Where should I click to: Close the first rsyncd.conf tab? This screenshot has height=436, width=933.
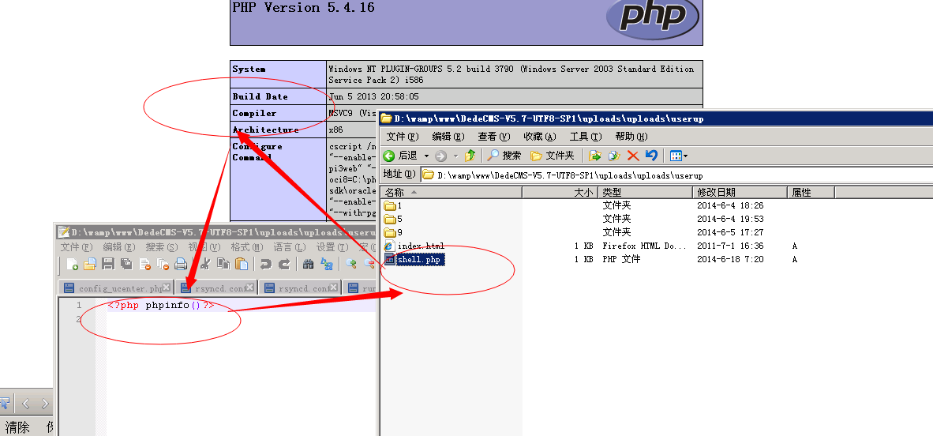250,287
